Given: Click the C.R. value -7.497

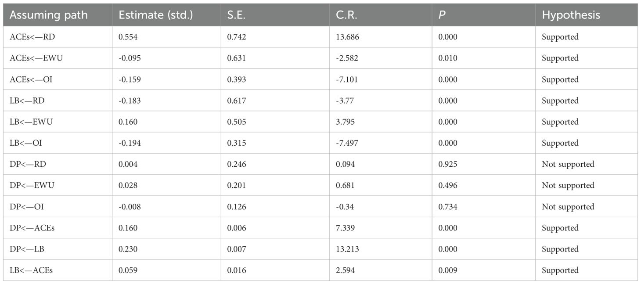Looking at the screenshot, I should click(347, 143).
